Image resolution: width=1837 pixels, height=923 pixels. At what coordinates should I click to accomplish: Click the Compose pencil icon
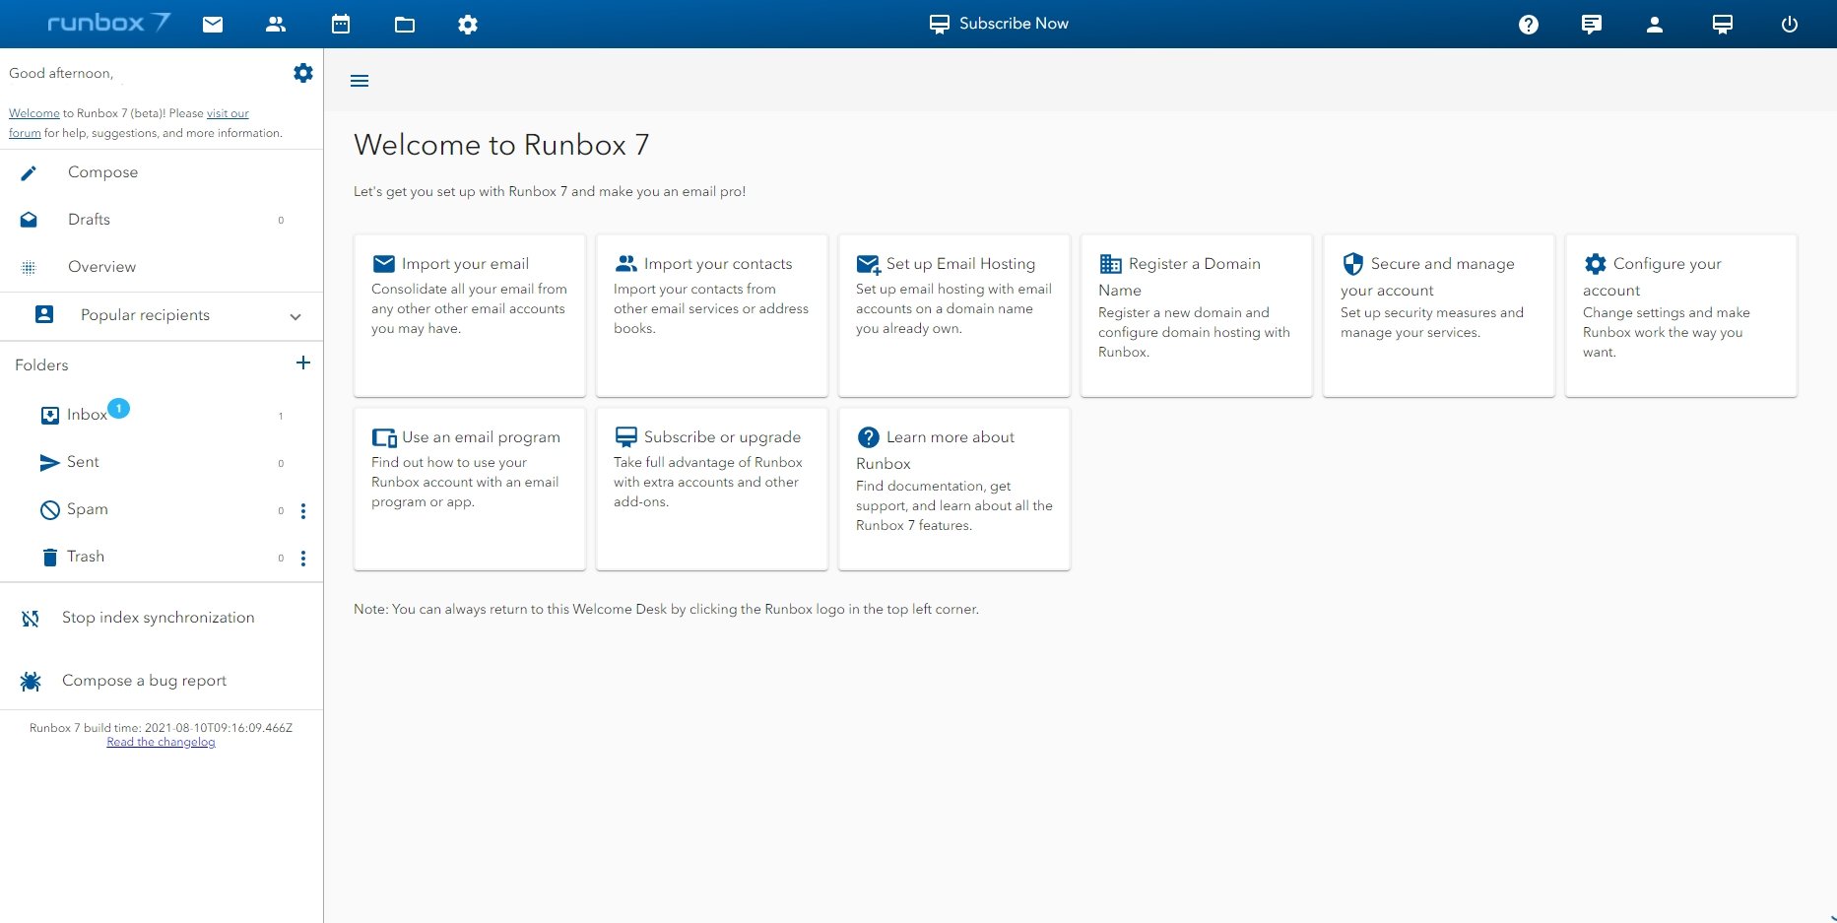[x=29, y=173]
